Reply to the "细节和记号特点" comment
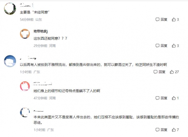Image resolution: width=188 pixels, height=137 pixels. point(162,98)
